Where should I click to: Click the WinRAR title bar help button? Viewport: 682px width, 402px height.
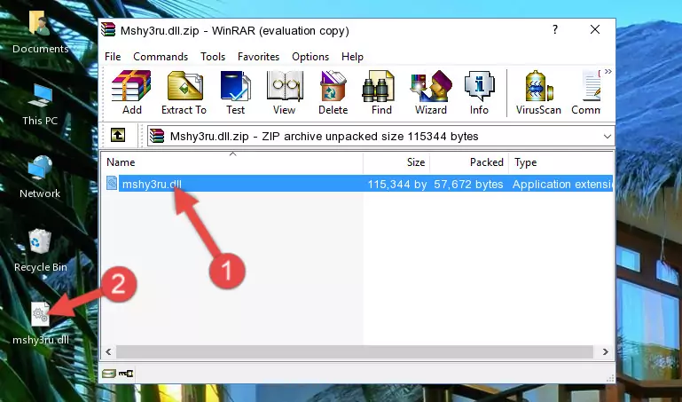(x=555, y=29)
